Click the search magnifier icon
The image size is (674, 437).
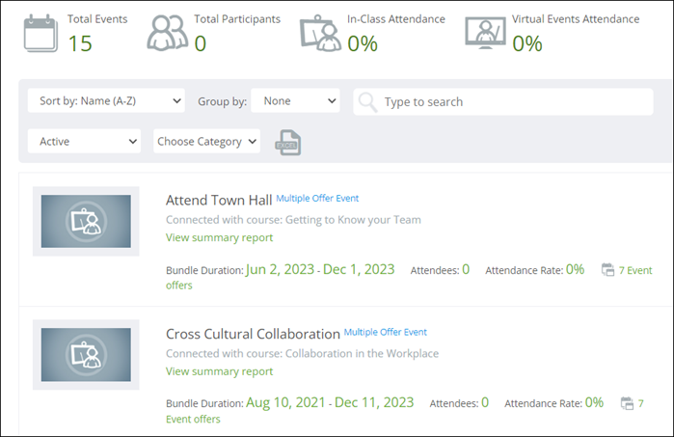coord(367,102)
